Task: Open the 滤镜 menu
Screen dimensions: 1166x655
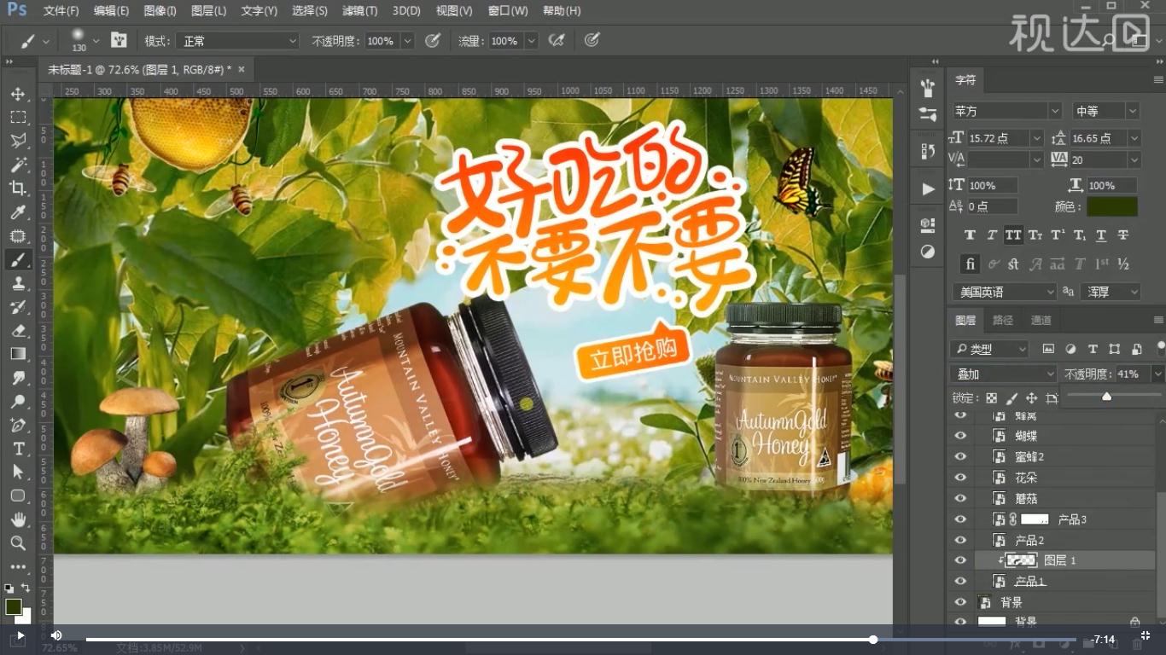Action: pos(359,11)
